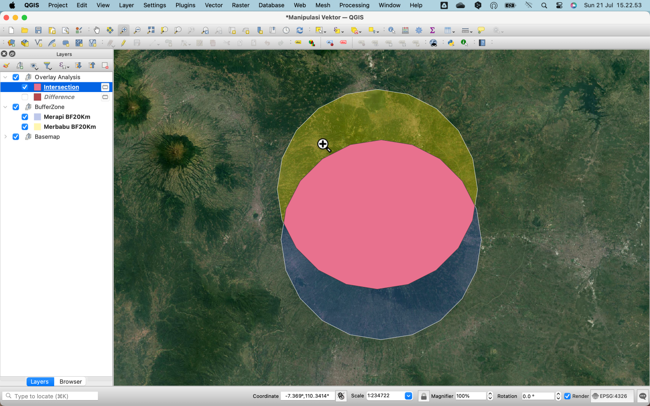Collapse the Overlay Analysis group
This screenshot has width=650, height=406.
[5, 77]
